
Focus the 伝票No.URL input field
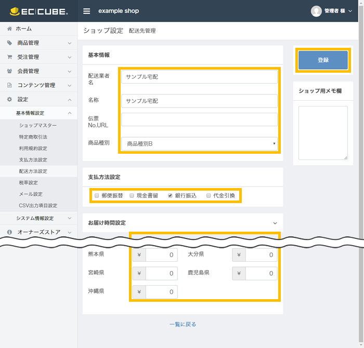[x=200, y=120]
